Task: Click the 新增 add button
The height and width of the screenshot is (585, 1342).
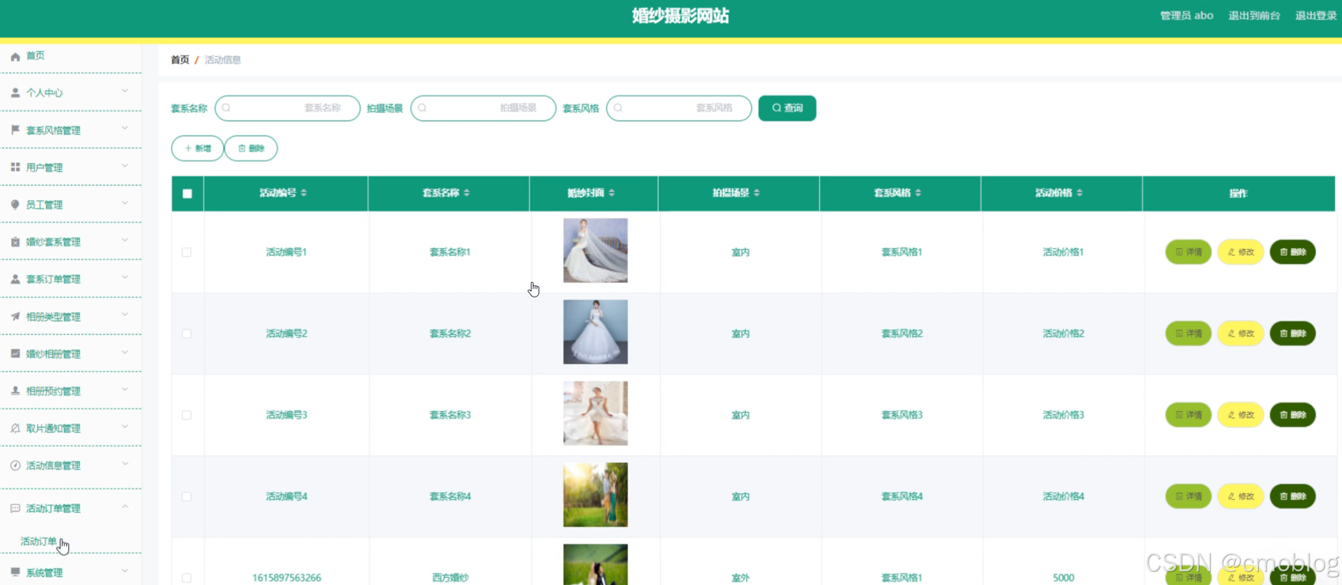Action: click(197, 148)
